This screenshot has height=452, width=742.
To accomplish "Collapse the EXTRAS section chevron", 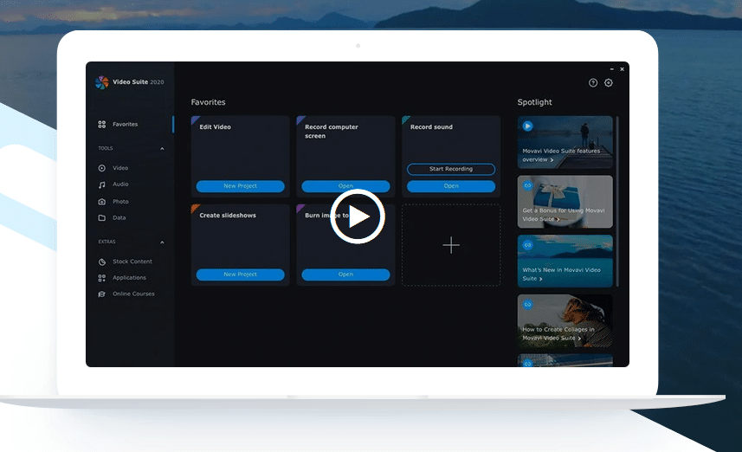I will pyautogui.click(x=162, y=242).
